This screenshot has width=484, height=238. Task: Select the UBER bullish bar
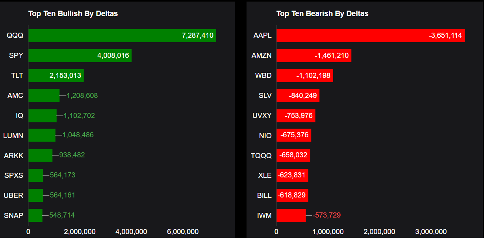[35, 195]
